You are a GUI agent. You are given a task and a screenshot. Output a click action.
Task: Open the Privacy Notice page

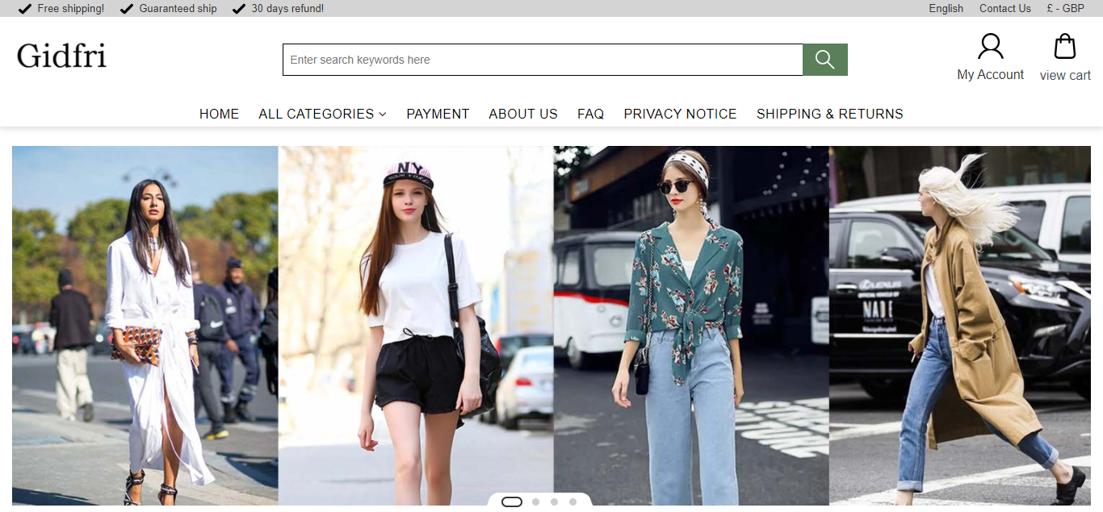[680, 114]
